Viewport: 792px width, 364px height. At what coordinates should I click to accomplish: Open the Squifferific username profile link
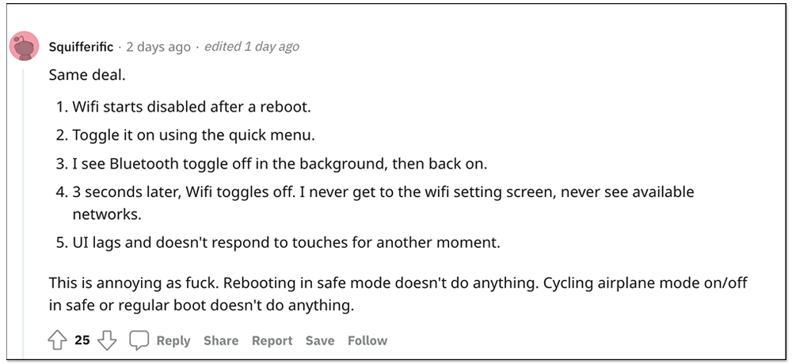(x=82, y=47)
